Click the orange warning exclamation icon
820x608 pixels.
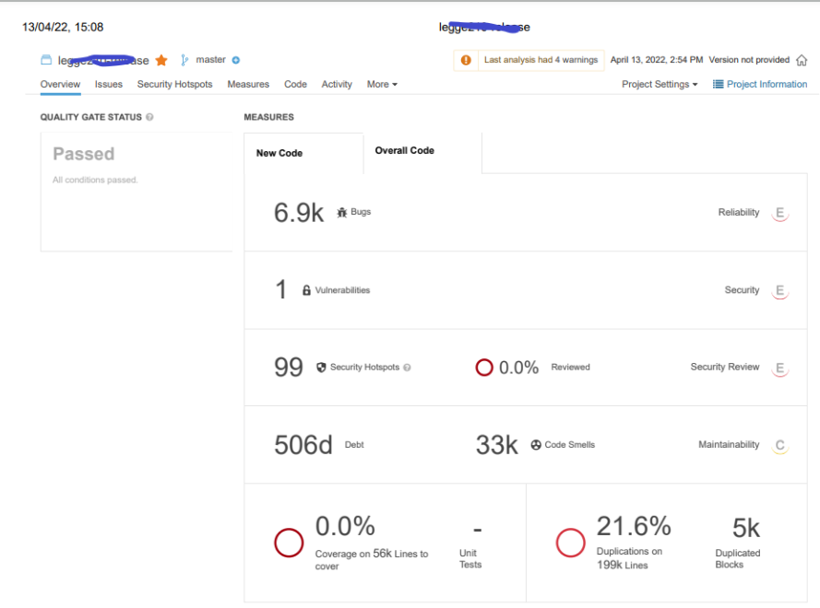(x=466, y=60)
